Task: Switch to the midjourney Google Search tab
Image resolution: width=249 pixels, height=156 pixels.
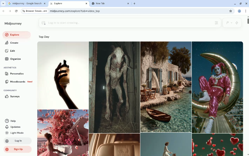Action: point(27,4)
